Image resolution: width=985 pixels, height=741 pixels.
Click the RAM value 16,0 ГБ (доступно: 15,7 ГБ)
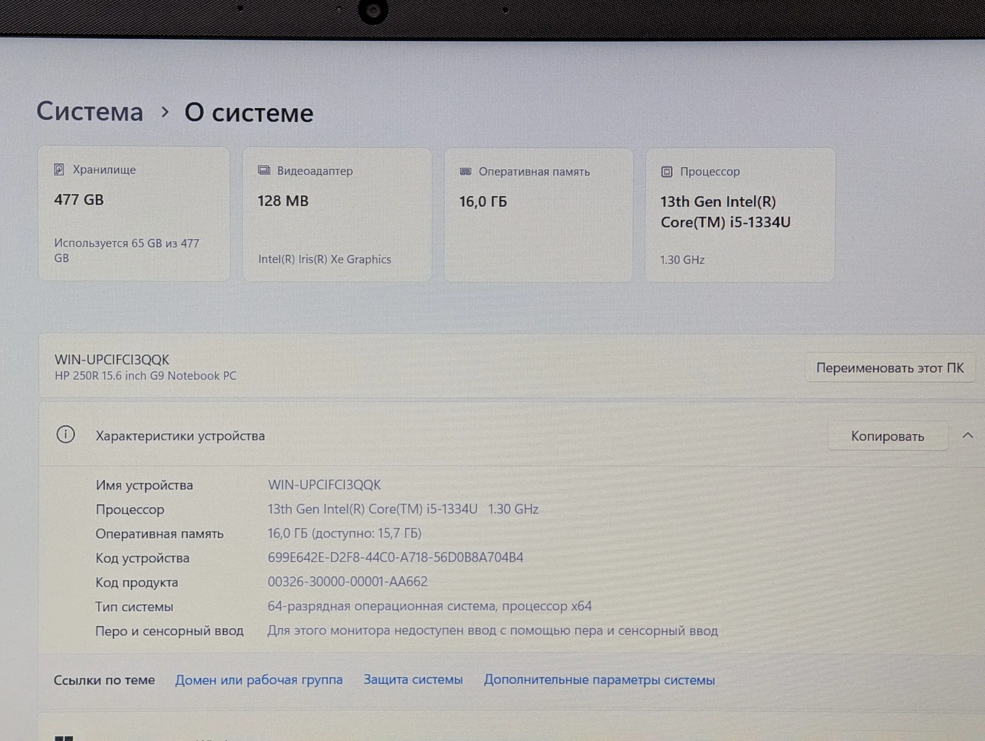pyautogui.click(x=344, y=533)
